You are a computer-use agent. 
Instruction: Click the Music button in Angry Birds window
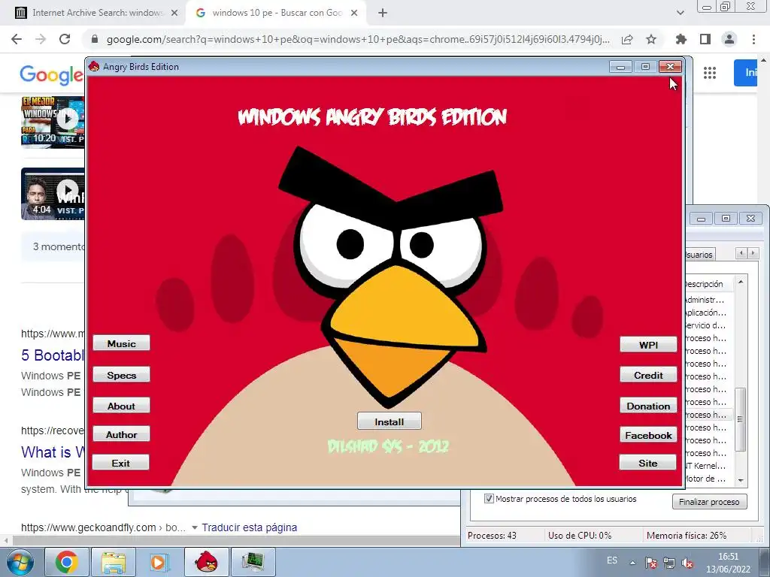(x=121, y=343)
